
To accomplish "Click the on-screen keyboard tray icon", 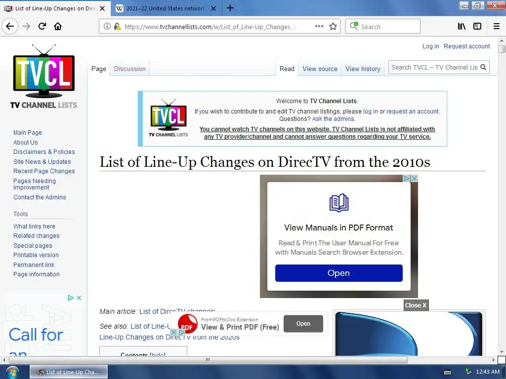I will [448, 372].
